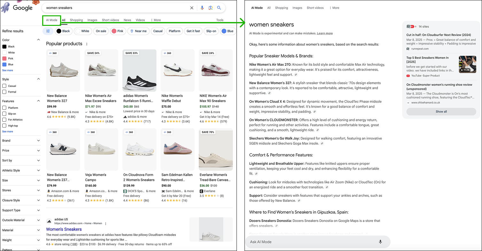Viewport: 482px width, 251px height.
Task: Tick the High-top checkbox
Action: pos(4,126)
